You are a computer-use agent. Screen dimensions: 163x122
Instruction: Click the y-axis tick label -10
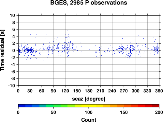[11, 86]
